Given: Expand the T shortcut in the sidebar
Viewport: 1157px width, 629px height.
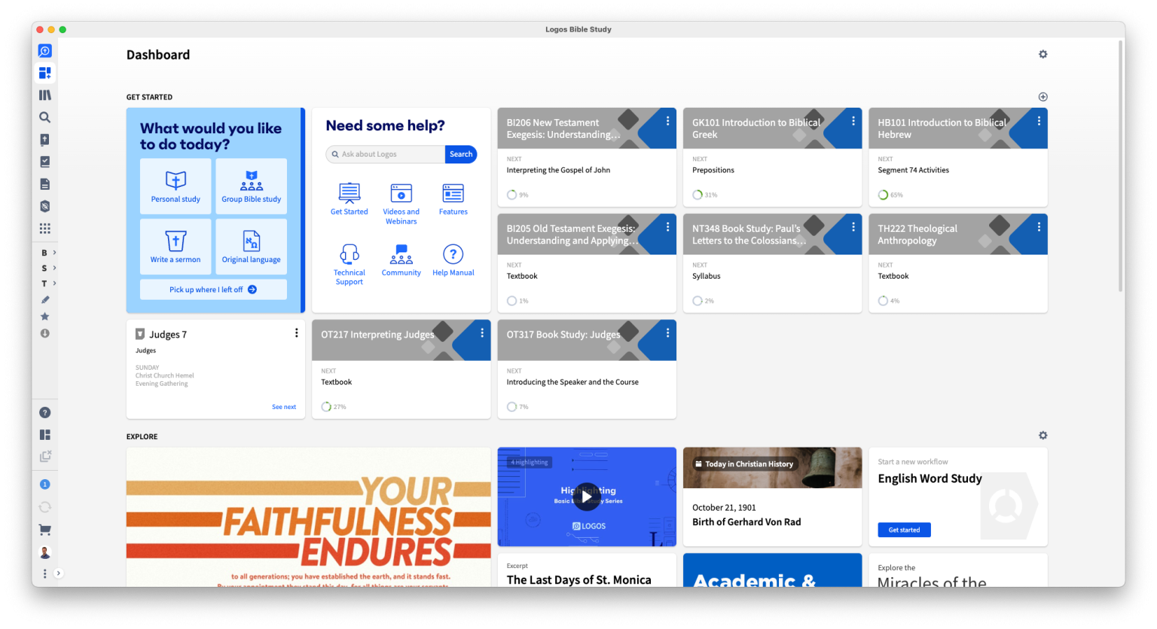Looking at the screenshot, I should 45,283.
